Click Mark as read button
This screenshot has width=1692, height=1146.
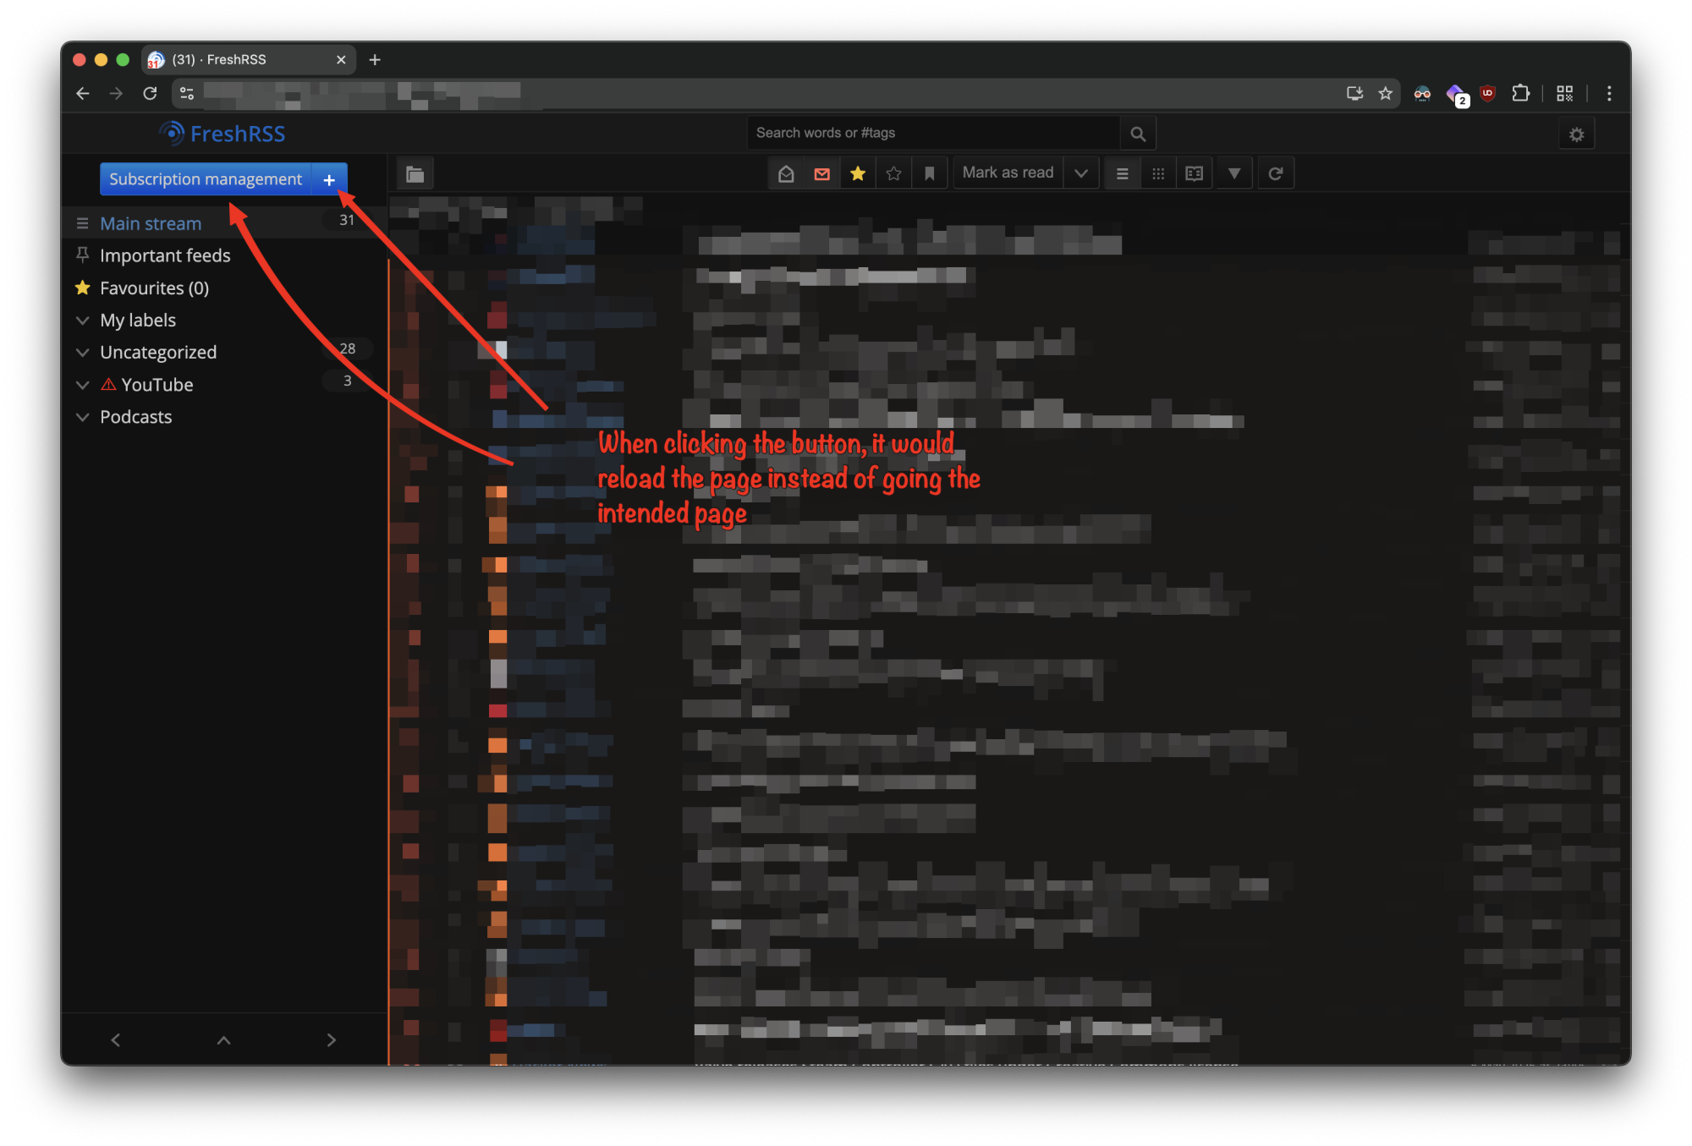pyautogui.click(x=1008, y=173)
